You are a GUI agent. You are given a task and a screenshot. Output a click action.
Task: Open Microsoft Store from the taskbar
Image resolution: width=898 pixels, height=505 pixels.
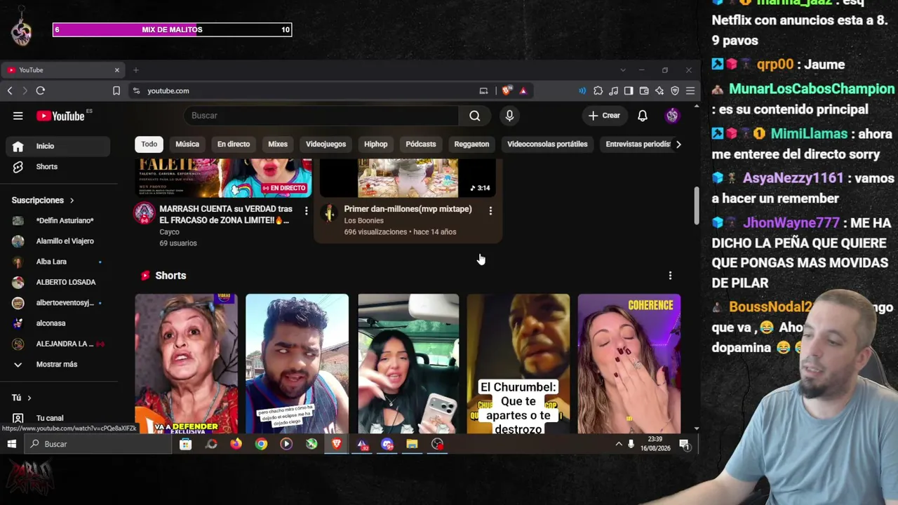(x=185, y=444)
